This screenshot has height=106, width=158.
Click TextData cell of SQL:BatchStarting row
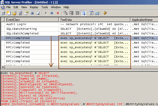[94, 29]
